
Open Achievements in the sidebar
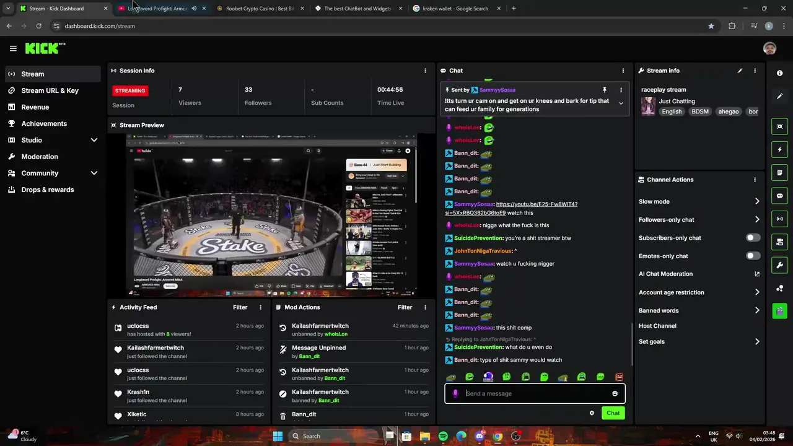pos(52,123)
